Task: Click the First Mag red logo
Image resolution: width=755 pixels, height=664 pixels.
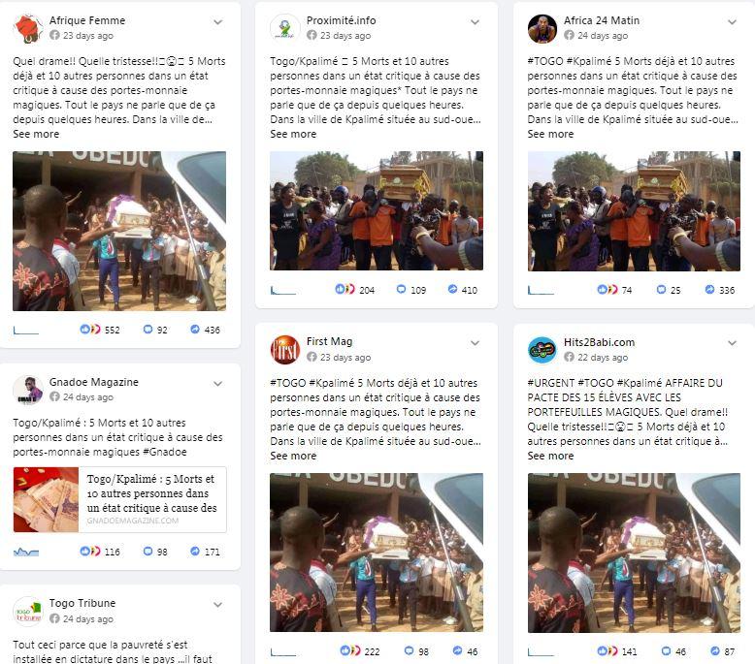Action: tap(285, 350)
